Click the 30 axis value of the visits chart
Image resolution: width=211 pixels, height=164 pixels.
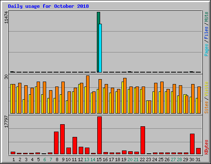6,77
